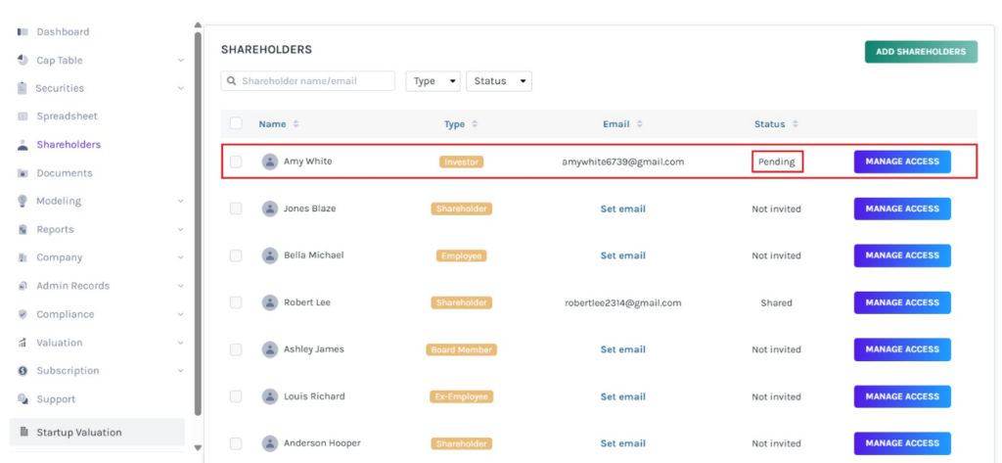
Task: Check the Amy White row checkbox
Action: click(236, 162)
